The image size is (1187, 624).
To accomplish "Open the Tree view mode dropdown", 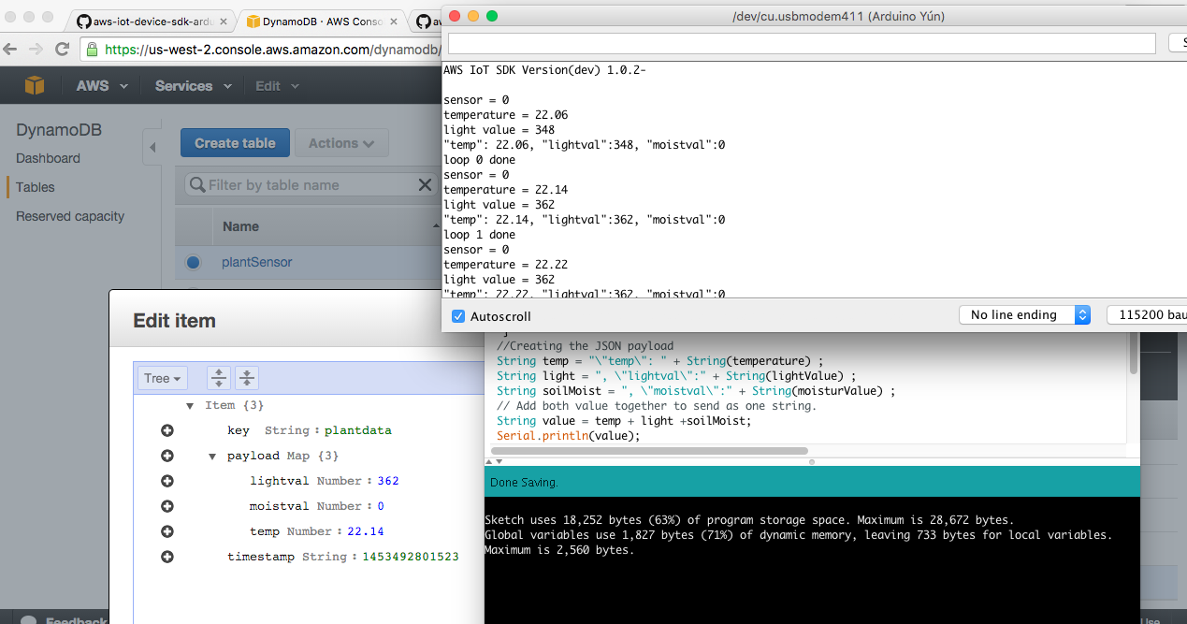I will pyautogui.click(x=162, y=378).
